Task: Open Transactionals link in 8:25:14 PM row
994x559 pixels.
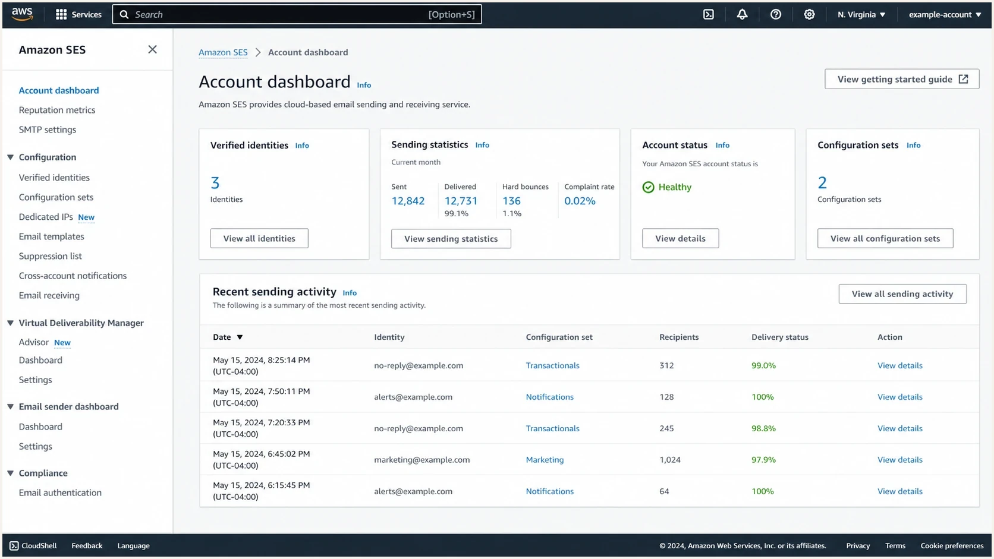Action: 552,365
